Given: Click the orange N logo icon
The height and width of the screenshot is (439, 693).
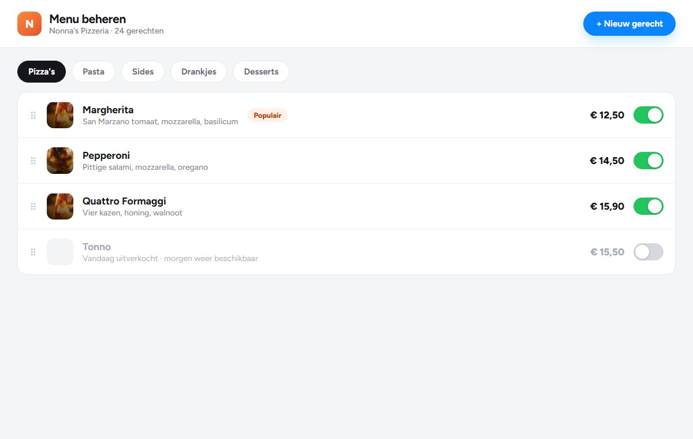Looking at the screenshot, I should tap(29, 24).
